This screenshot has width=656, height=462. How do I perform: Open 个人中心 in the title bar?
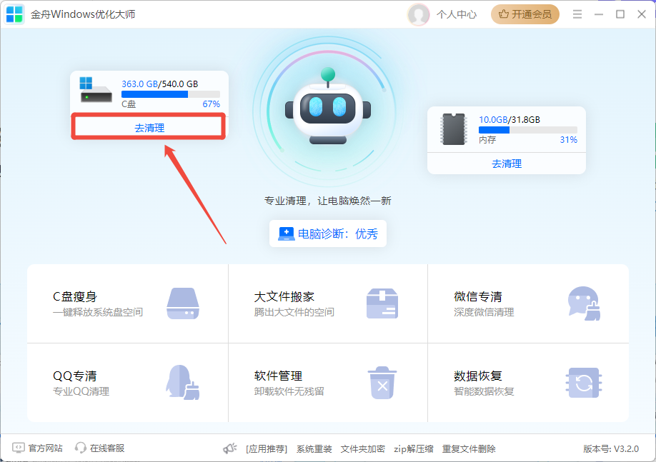point(457,14)
